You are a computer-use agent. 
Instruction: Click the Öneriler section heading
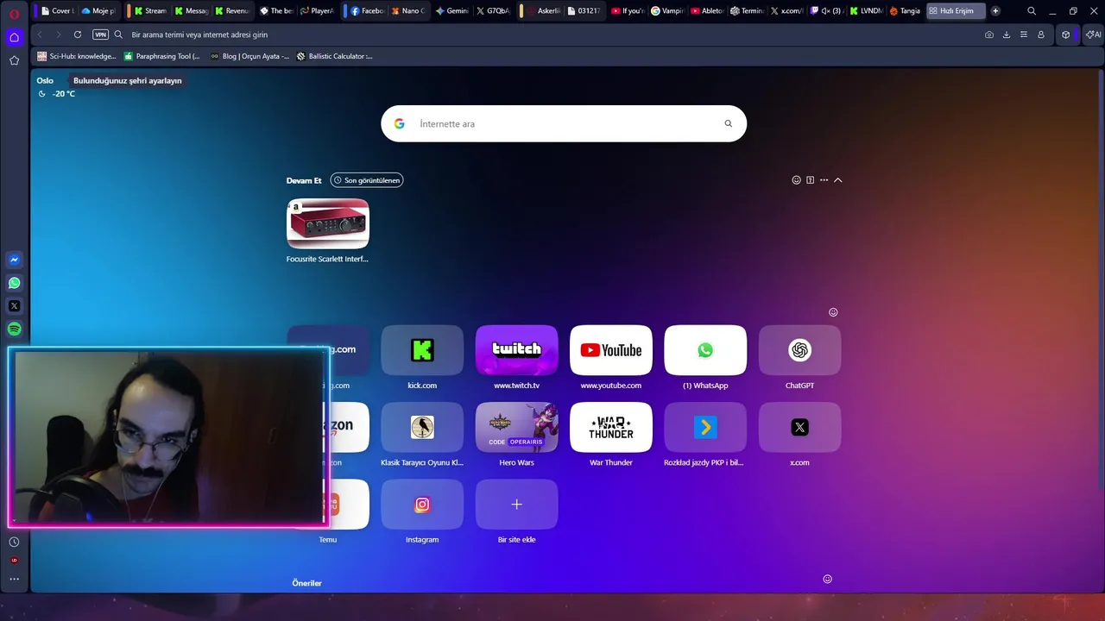tap(306, 583)
